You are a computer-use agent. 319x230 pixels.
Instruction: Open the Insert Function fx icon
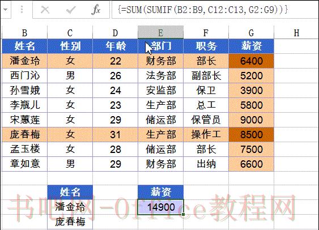coord(96,10)
